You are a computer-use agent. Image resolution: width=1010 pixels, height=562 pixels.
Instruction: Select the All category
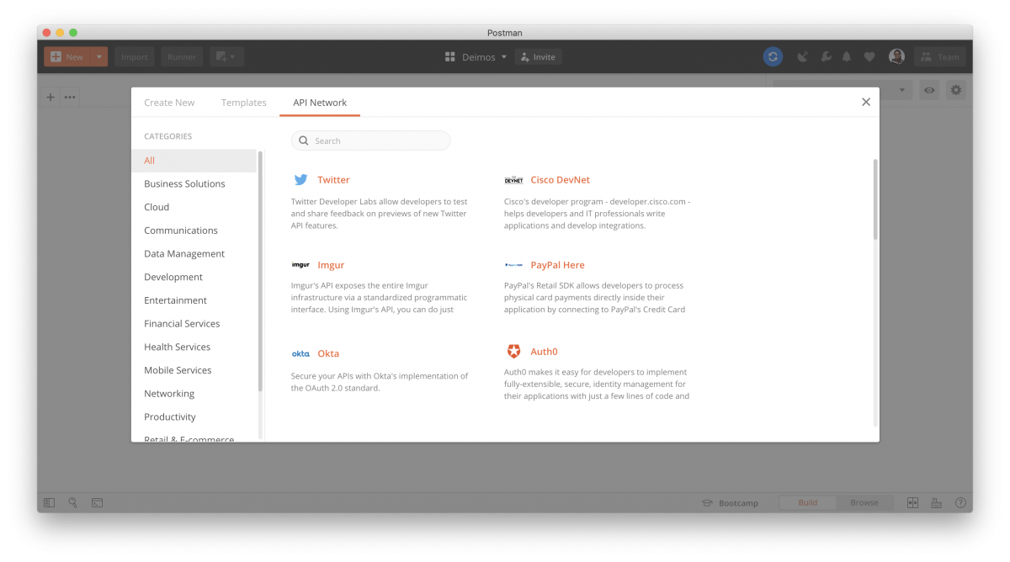[x=194, y=161]
